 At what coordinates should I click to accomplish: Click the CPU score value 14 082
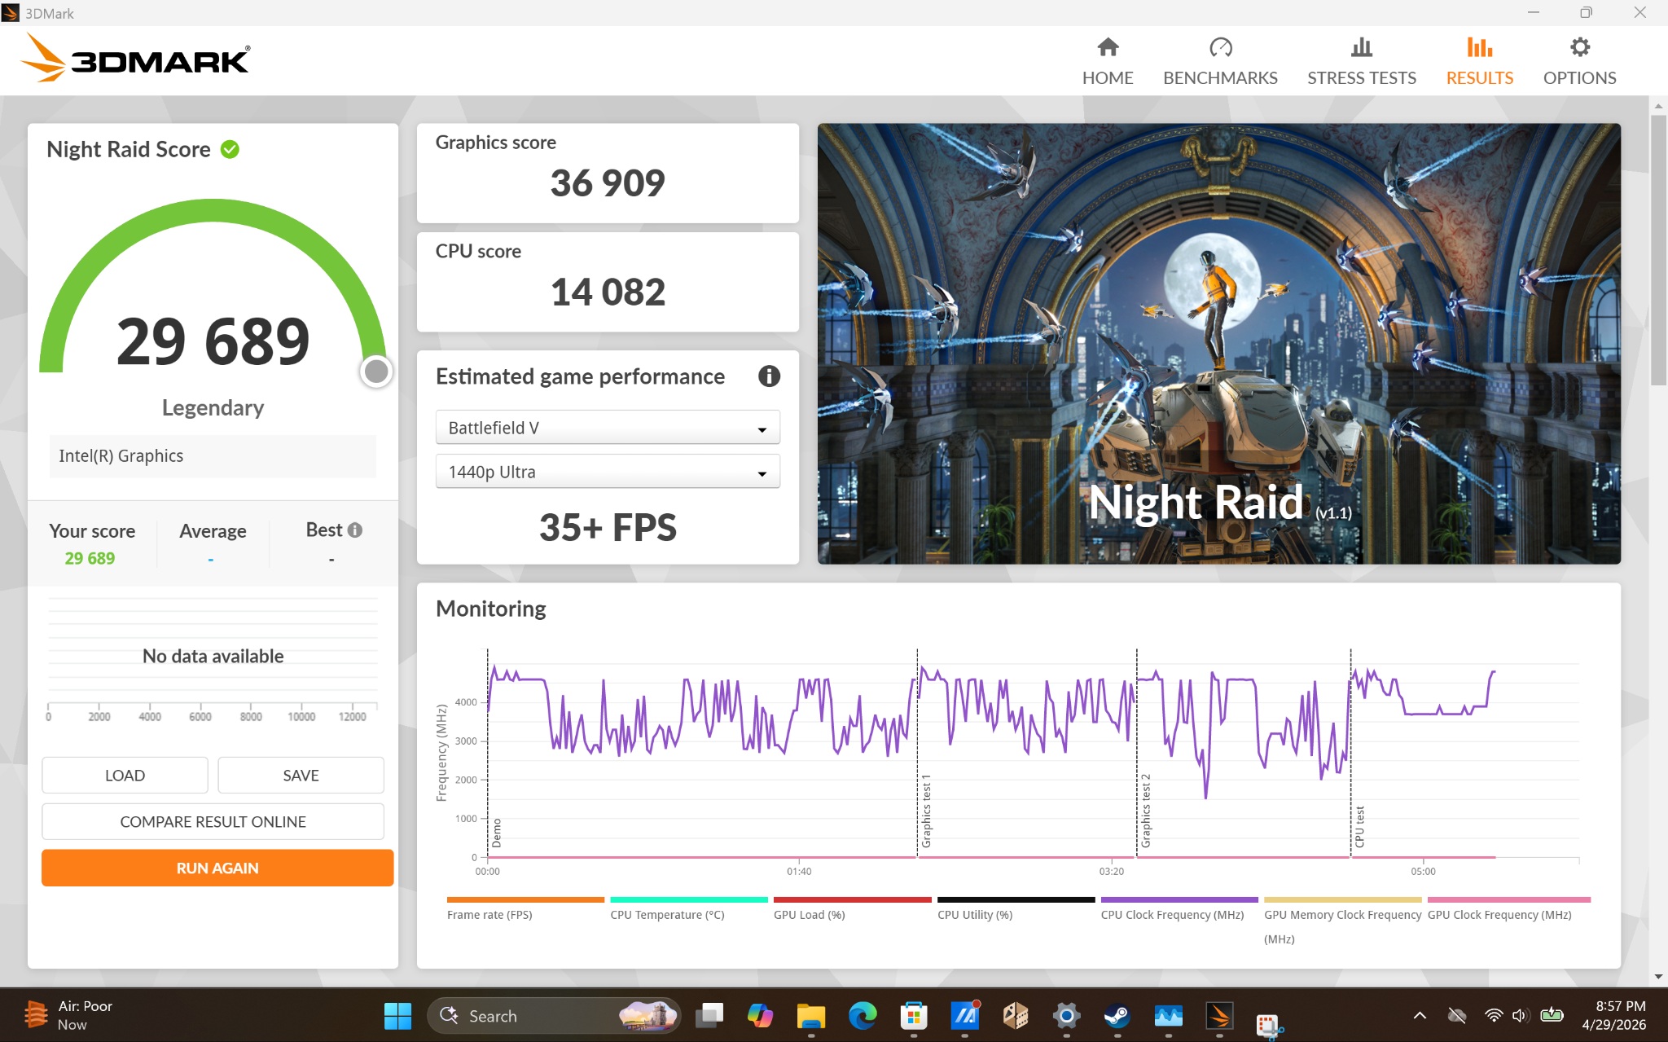pos(608,292)
